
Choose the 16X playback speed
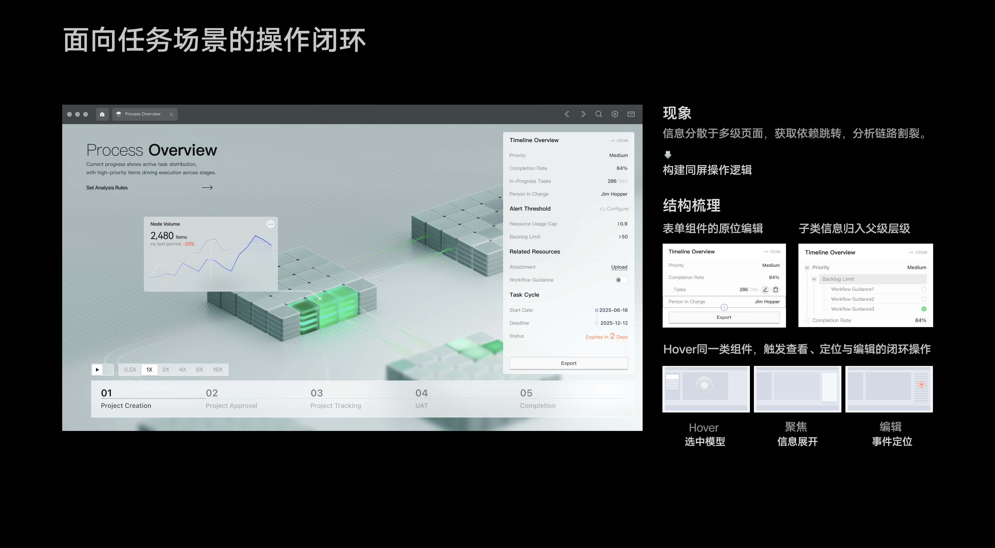pyautogui.click(x=217, y=370)
